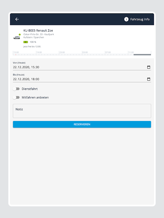Open the calendar picker for Von date
The width and height of the screenshot is (164, 218).
pos(149,67)
